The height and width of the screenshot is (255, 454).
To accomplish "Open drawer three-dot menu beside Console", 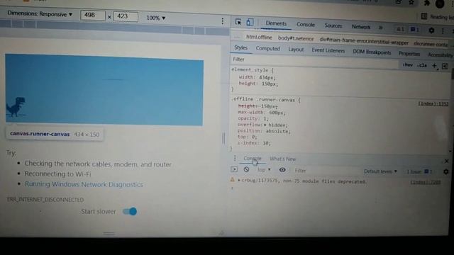I will (235, 158).
